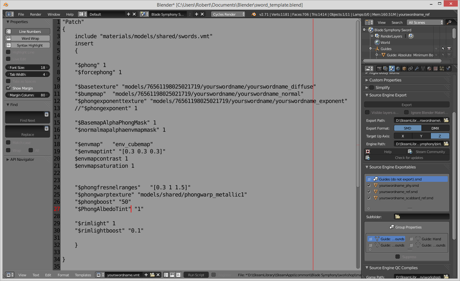Expand the API Navigator panel
460x281 pixels.
click(8, 160)
